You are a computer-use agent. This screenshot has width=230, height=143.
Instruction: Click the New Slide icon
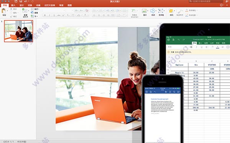coord(25,11)
